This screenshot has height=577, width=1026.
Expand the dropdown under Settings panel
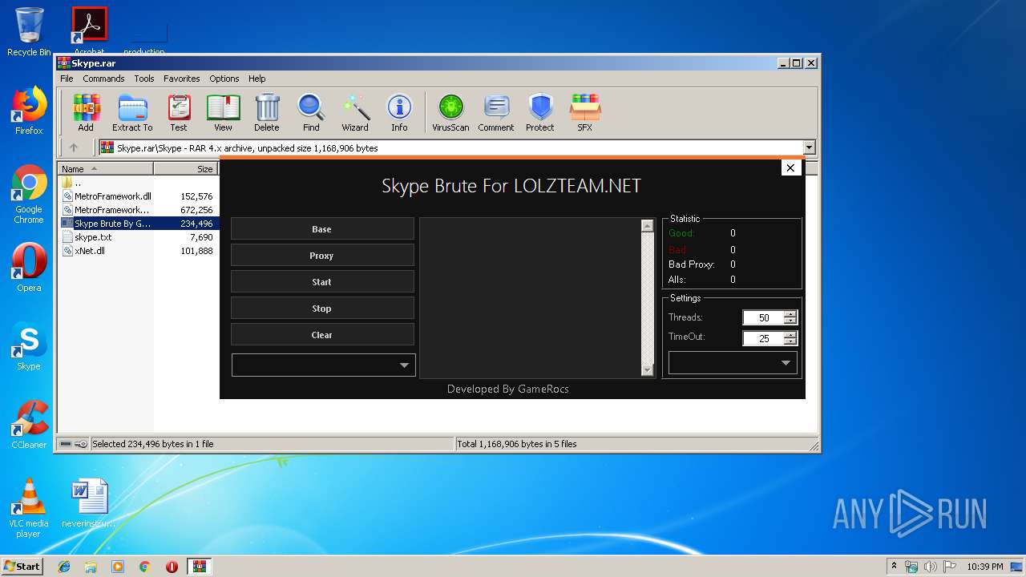pos(733,363)
